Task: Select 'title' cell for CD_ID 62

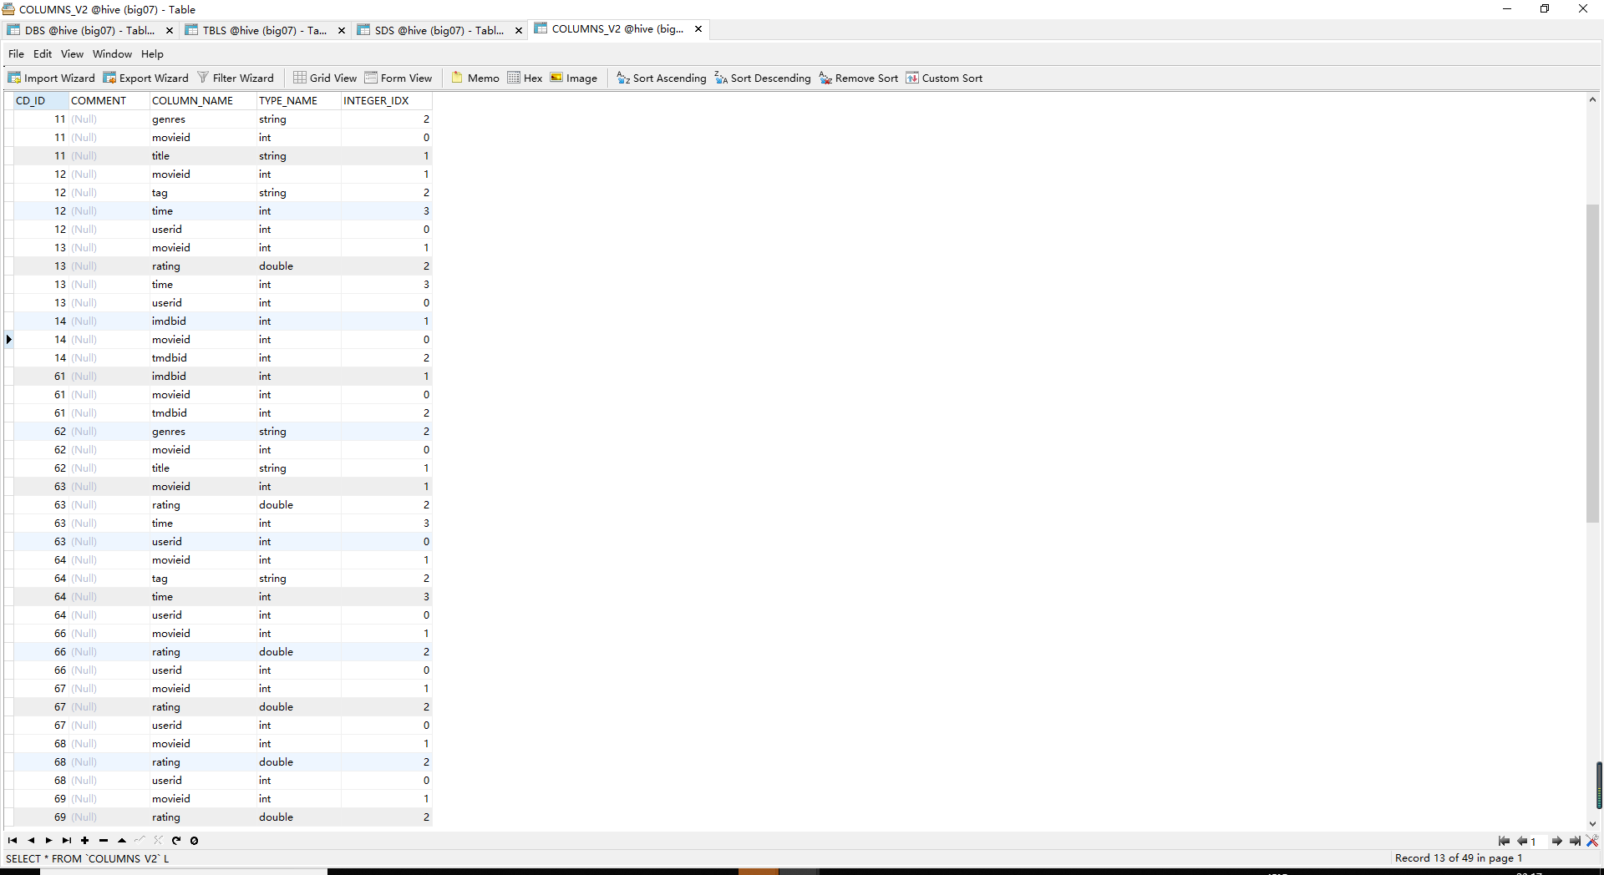Action: tap(203, 468)
